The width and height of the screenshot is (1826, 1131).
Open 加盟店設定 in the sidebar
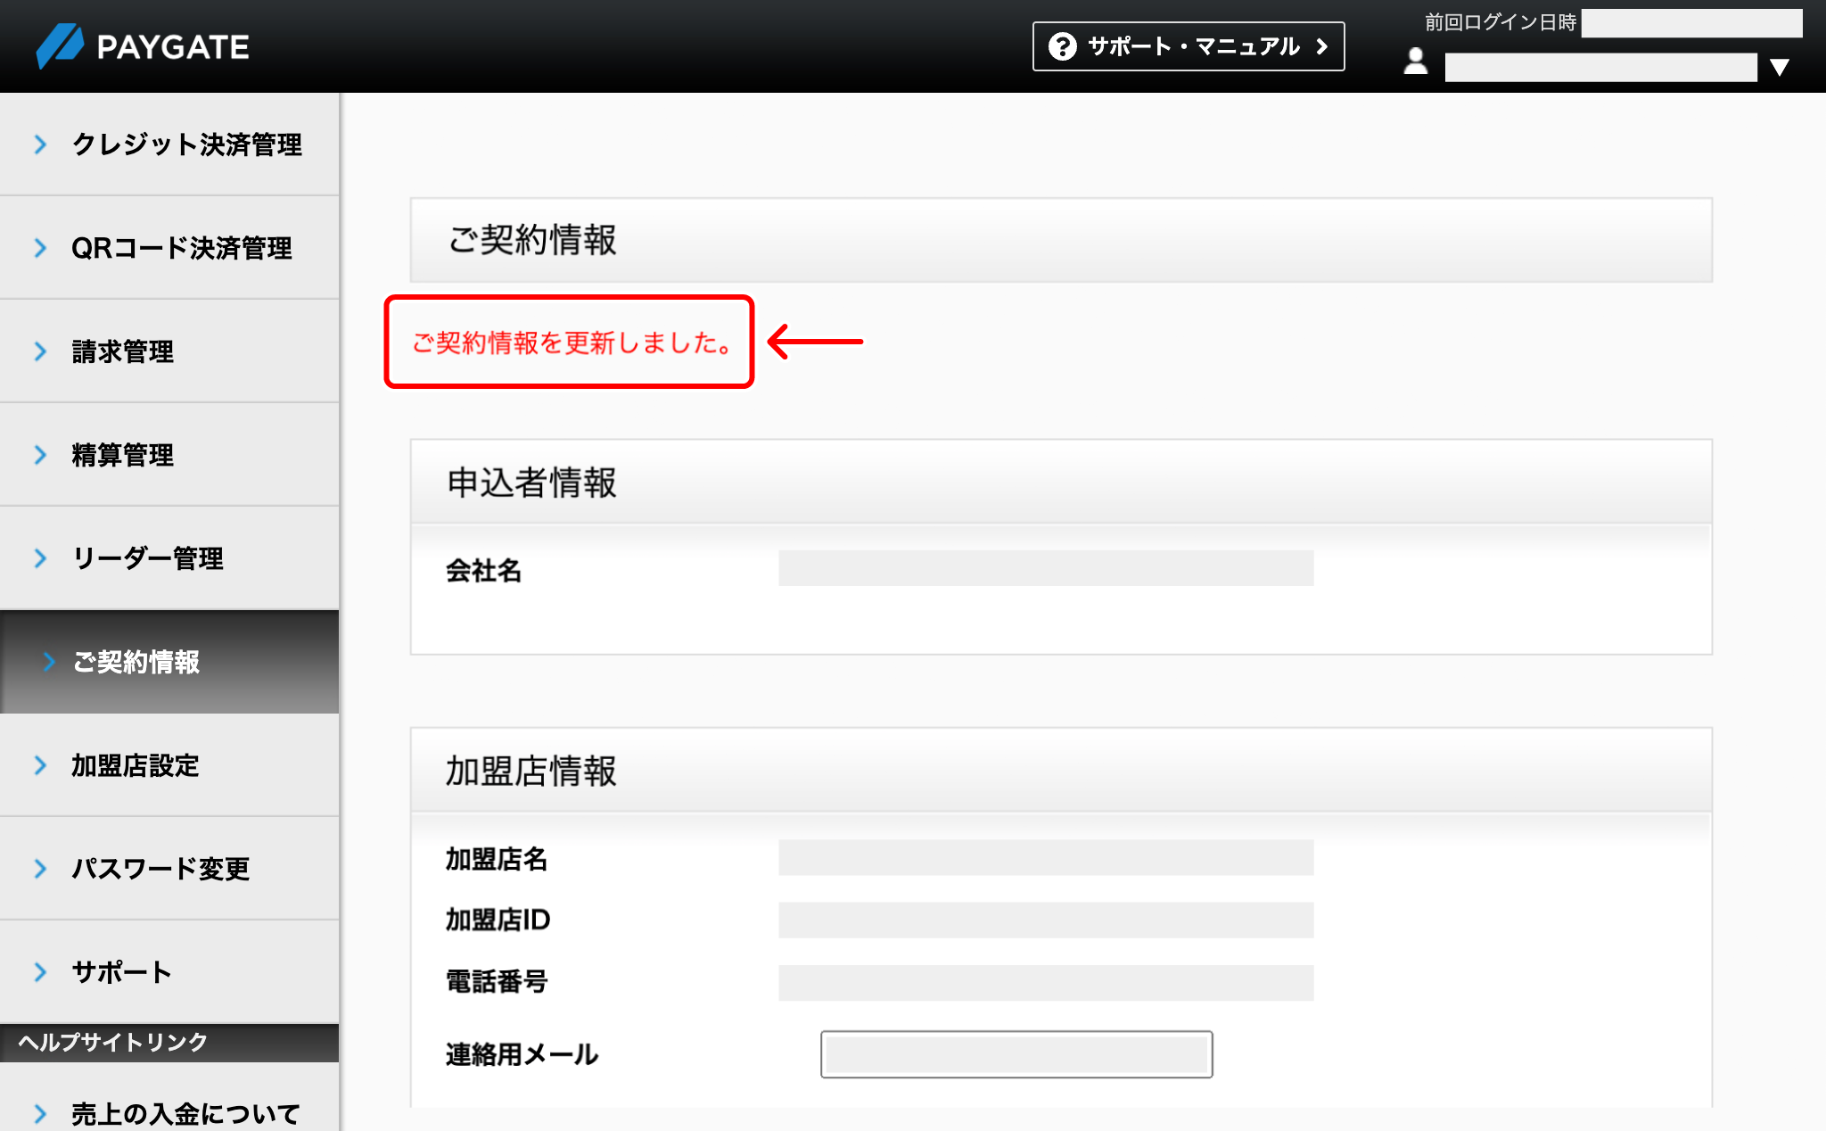tap(169, 765)
